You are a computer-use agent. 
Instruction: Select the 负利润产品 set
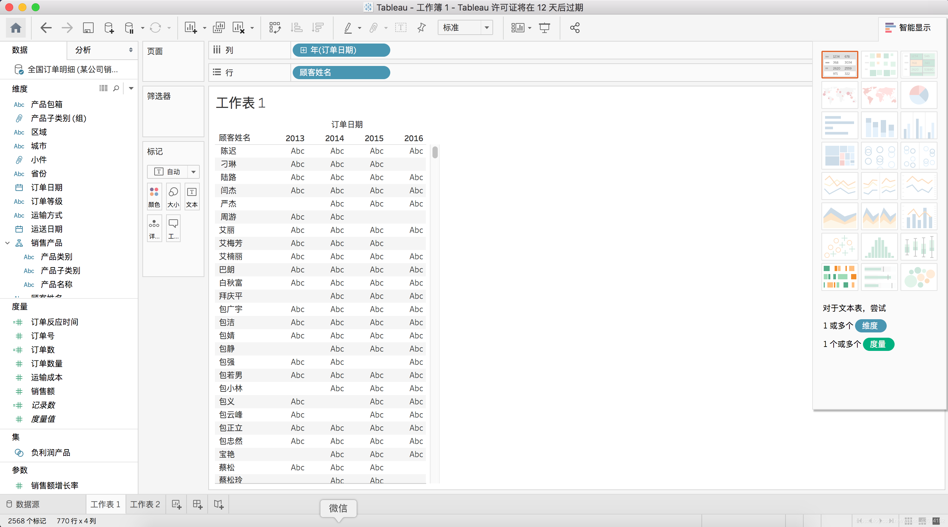point(50,452)
